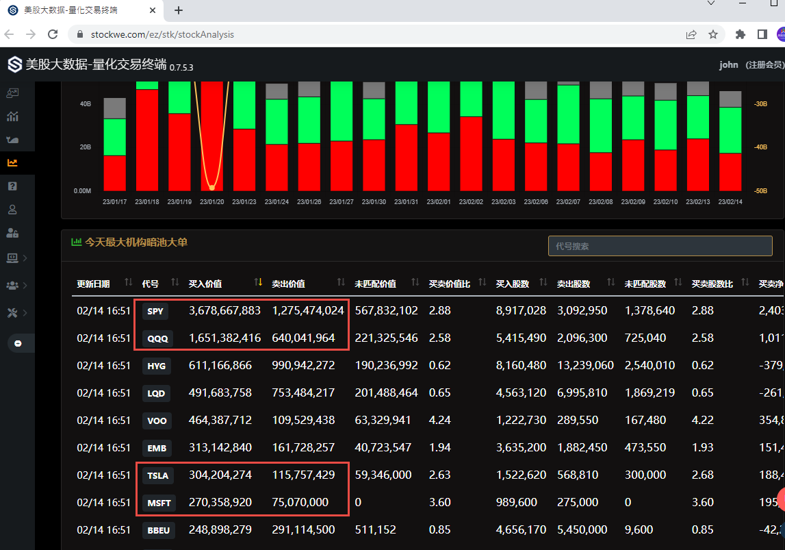Toggle the sidebar collapse round button
The width and height of the screenshot is (785, 550).
[x=18, y=343]
